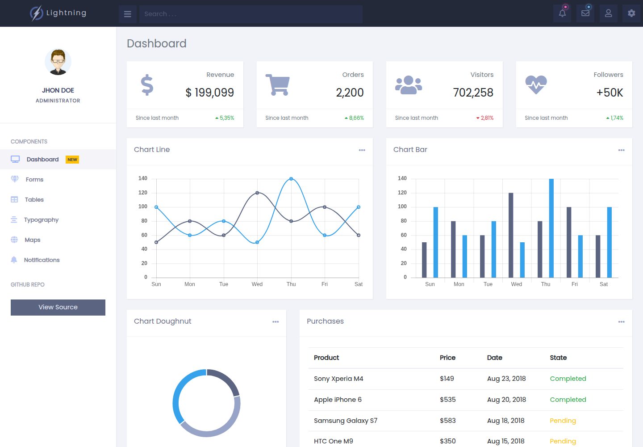Open Chart Doughnut options ellipsis menu
643x447 pixels.
pyautogui.click(x=276, y=322)
